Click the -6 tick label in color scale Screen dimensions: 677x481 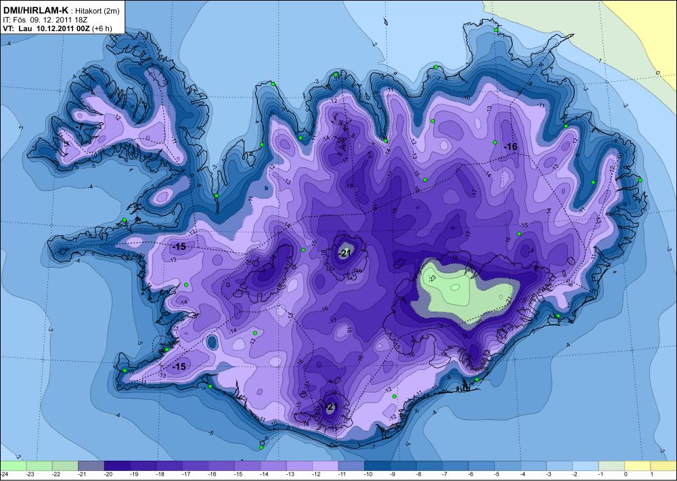click(x=471, y=474)
